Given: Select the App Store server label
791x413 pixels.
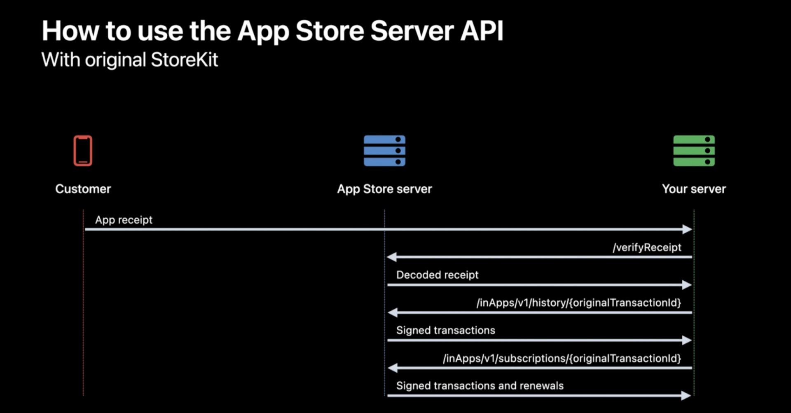Looking at the screenshot, I should [384, 189].
